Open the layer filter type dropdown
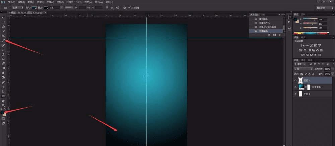This screenshot has height=146, width=335. coord(300,64)
